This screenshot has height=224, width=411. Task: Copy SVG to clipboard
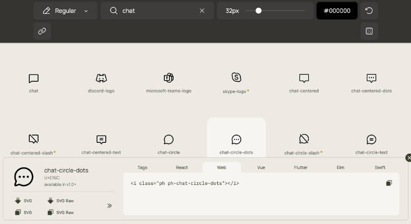[23, 212]
